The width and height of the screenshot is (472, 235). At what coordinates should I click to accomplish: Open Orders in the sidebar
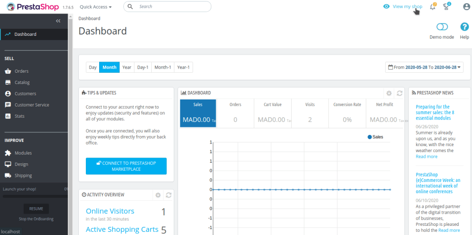(x=21, y=71)
